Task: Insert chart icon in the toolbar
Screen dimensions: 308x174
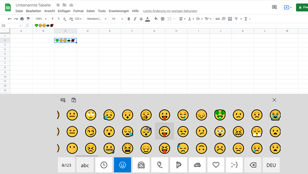Action: click(230, 19)
